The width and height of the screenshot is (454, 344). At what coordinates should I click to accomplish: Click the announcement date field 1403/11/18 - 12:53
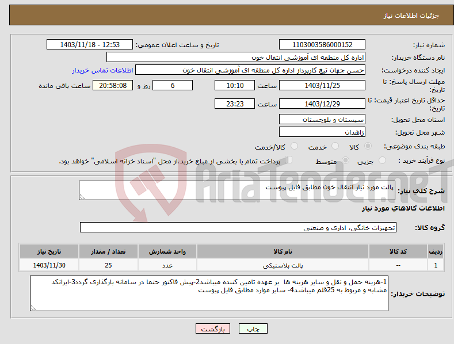click(x=90, y=45)
